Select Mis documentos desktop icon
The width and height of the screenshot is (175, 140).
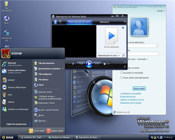(x=7, y=7)
